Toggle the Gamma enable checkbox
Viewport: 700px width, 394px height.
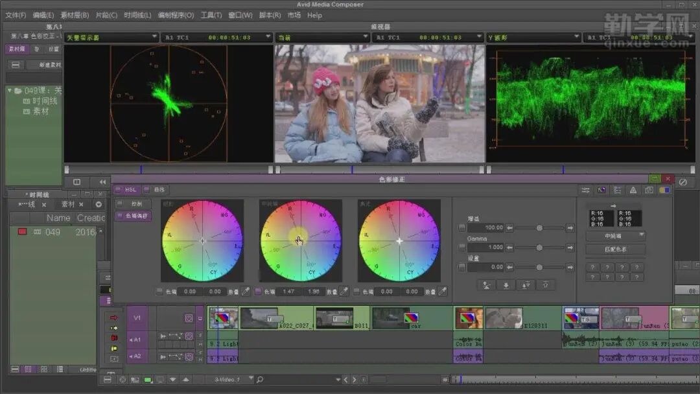[x=462, y=248]
